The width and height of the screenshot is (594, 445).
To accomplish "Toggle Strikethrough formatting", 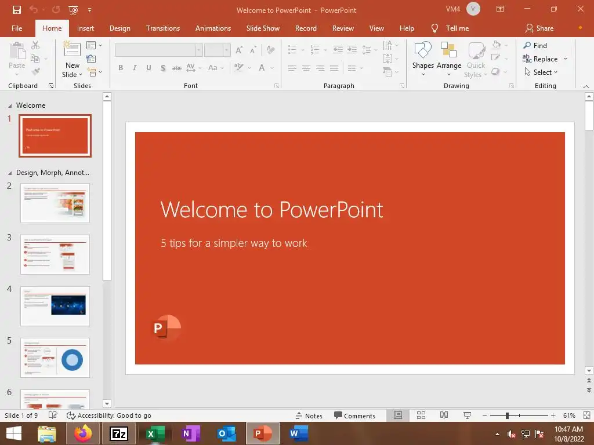I will pos(176,68).
